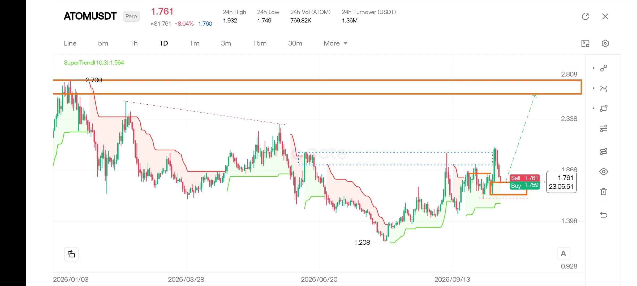The height and width of the screenshot is (286, 637).
Task: Click the current price 1.761 countdown label
Action: point(561,182)
